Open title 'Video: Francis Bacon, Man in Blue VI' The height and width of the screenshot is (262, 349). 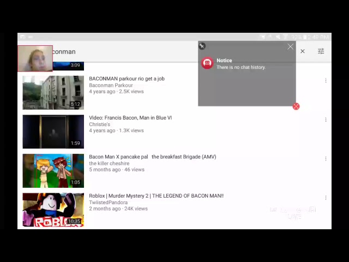tap(130, 118)
